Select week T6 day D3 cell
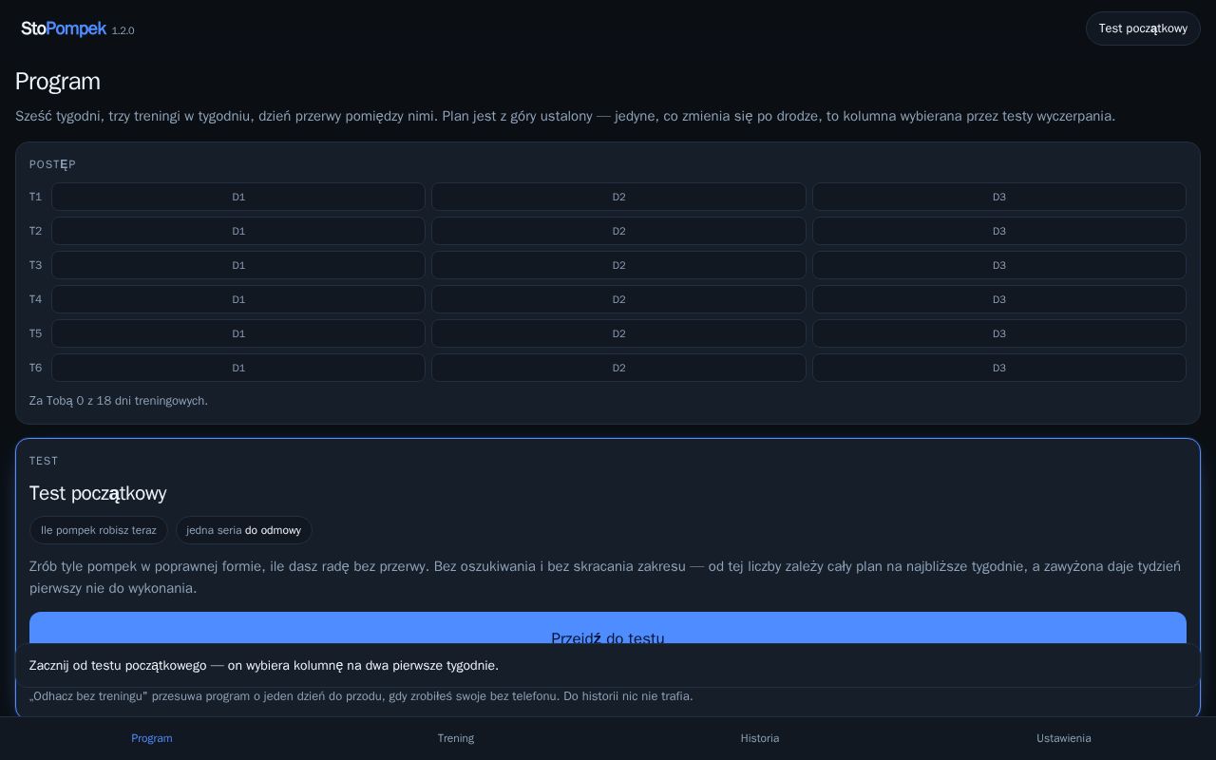Screen dimensions: 1216x760 click(999, 368)
